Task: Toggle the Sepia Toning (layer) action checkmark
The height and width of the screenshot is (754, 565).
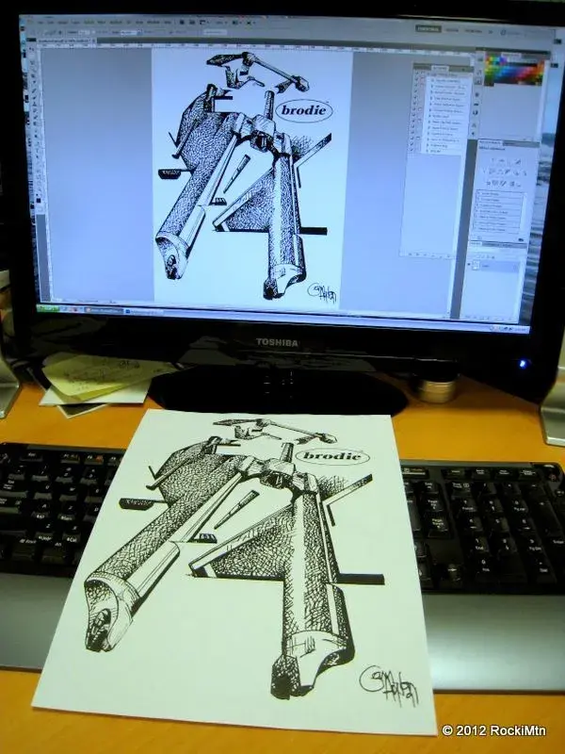Action: (412, 127)
